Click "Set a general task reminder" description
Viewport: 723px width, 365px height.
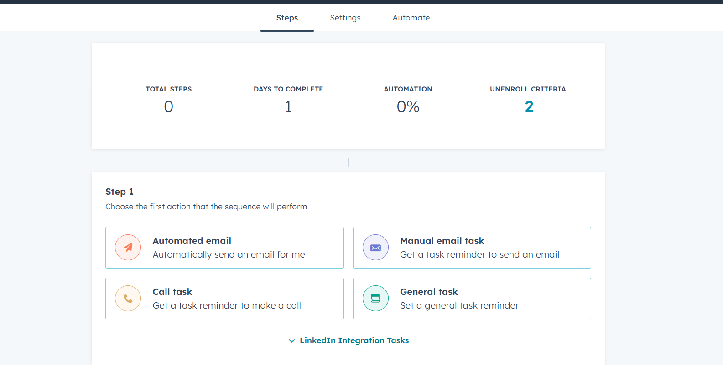pos(459,306)
